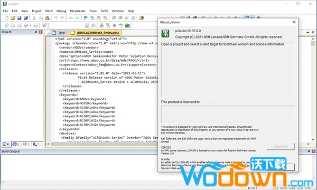Insert bookmark with blue flag icon
The width and height of the screenshot is (317, 190).
86,18
